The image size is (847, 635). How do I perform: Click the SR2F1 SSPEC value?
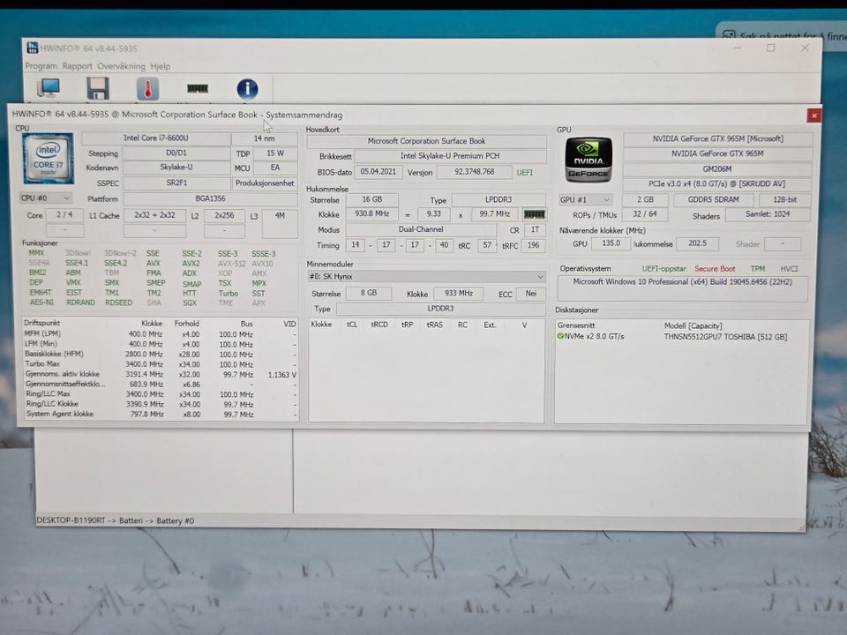coord(176,183)
